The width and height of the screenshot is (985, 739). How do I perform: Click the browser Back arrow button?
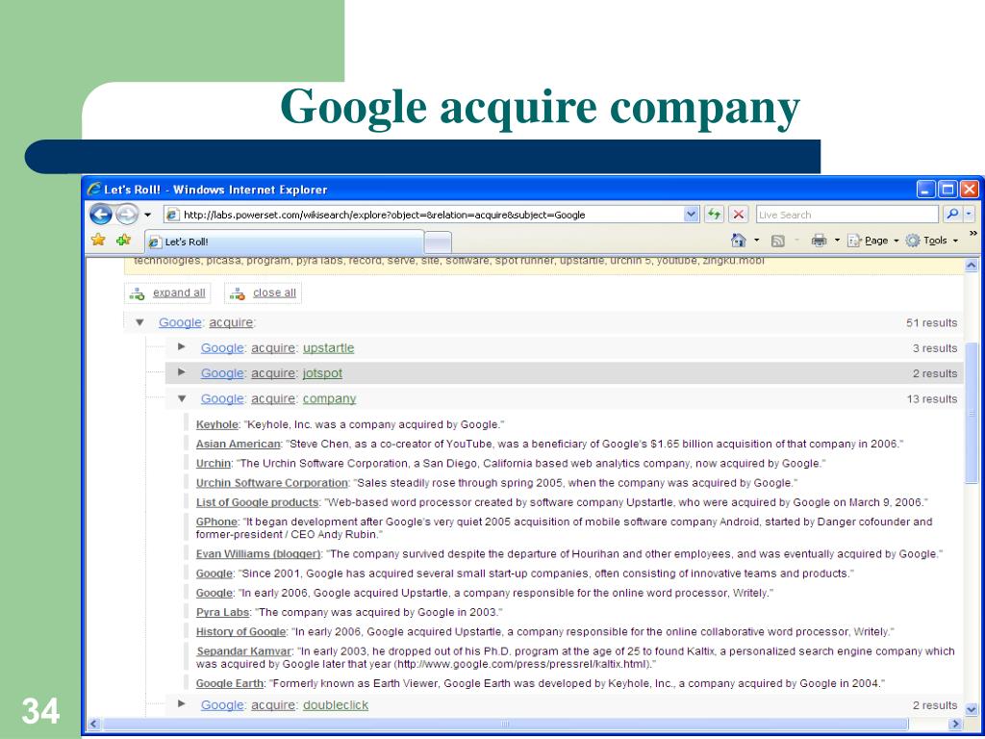(x=100, y=215)
